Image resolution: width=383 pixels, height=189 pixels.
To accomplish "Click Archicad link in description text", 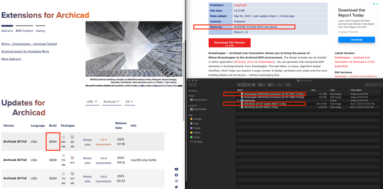I will pyautogui.click(x=239, y=62).
